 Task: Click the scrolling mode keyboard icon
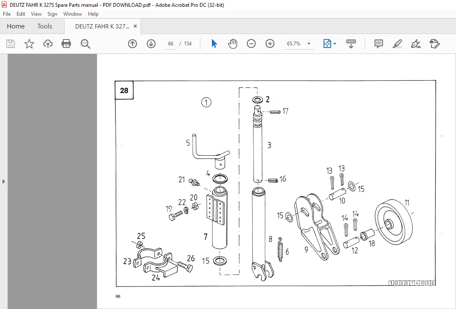[351, 44]
